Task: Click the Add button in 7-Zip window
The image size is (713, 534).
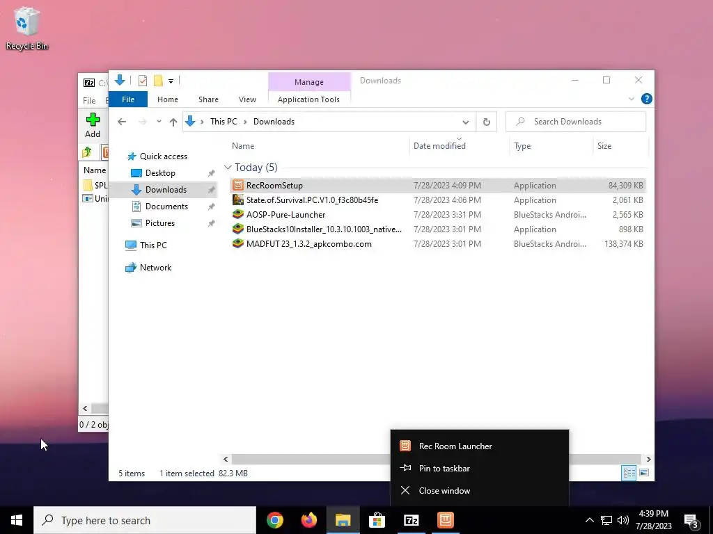Action: tap(93, 125)
